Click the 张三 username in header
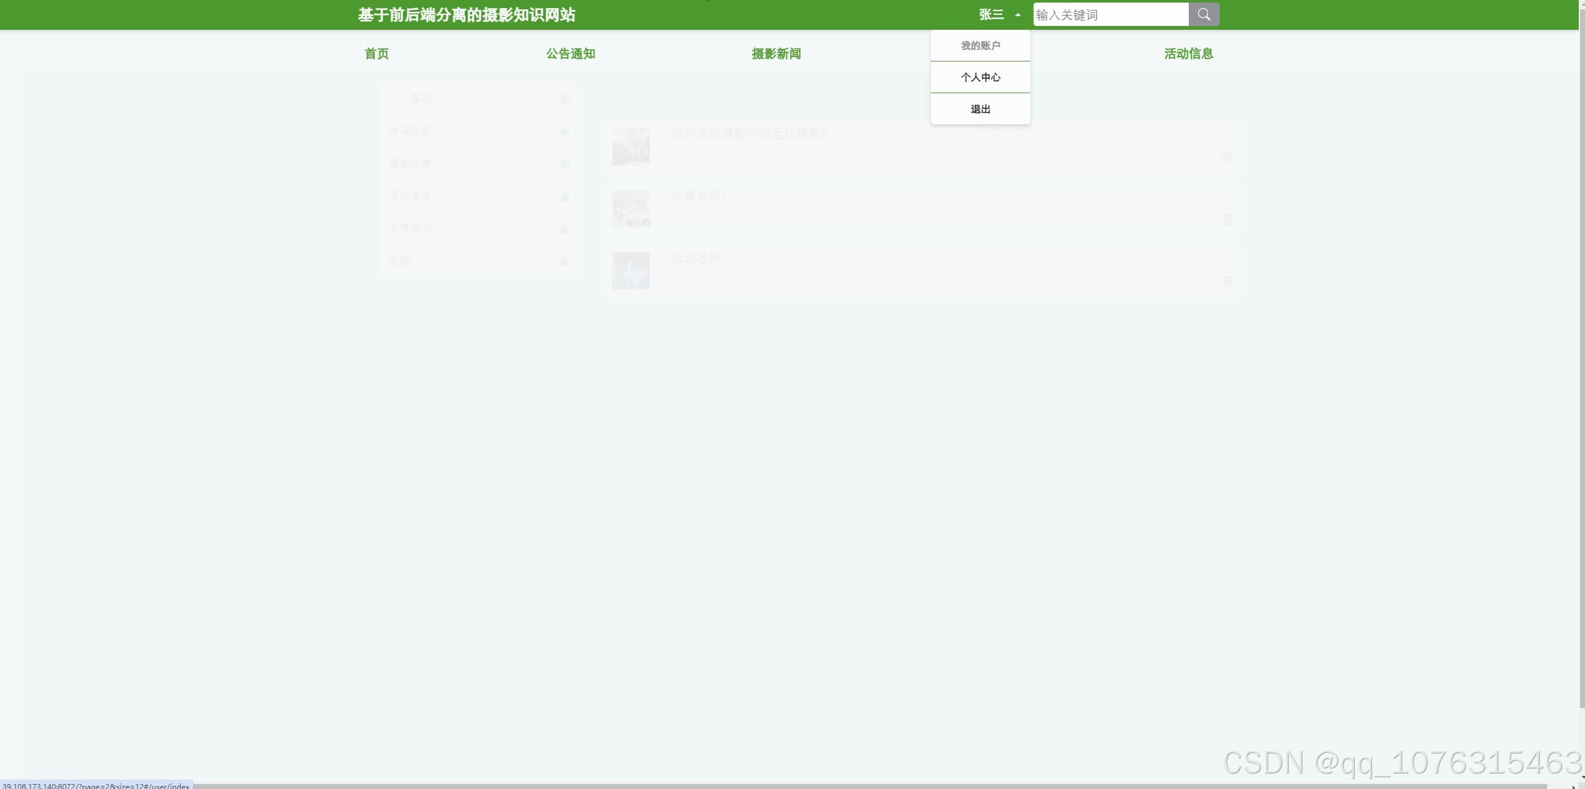Screen dimensions: 1585x789 click(991, 14)
